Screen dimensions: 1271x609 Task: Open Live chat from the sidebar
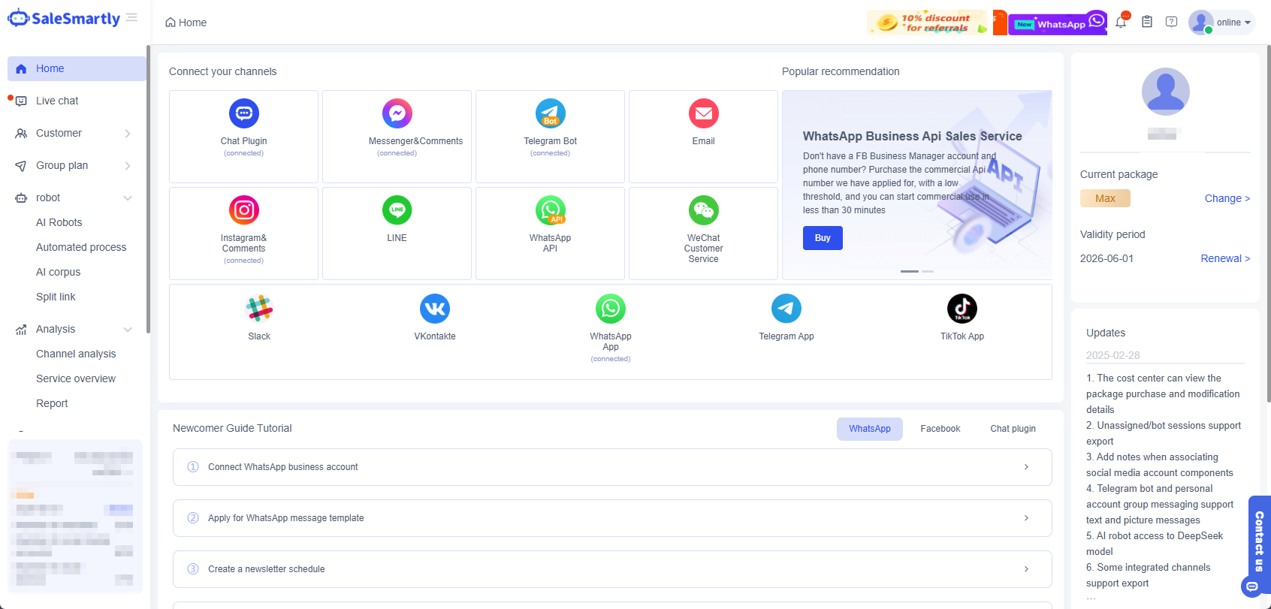(57, 101)
